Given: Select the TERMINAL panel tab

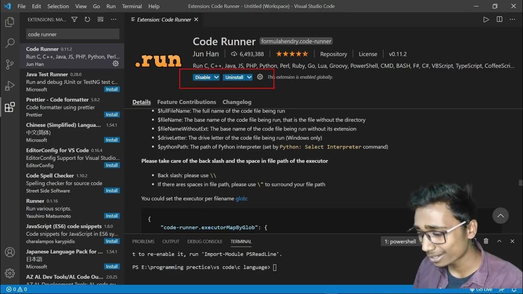Looking at the screenshot, I should [241, 241].
